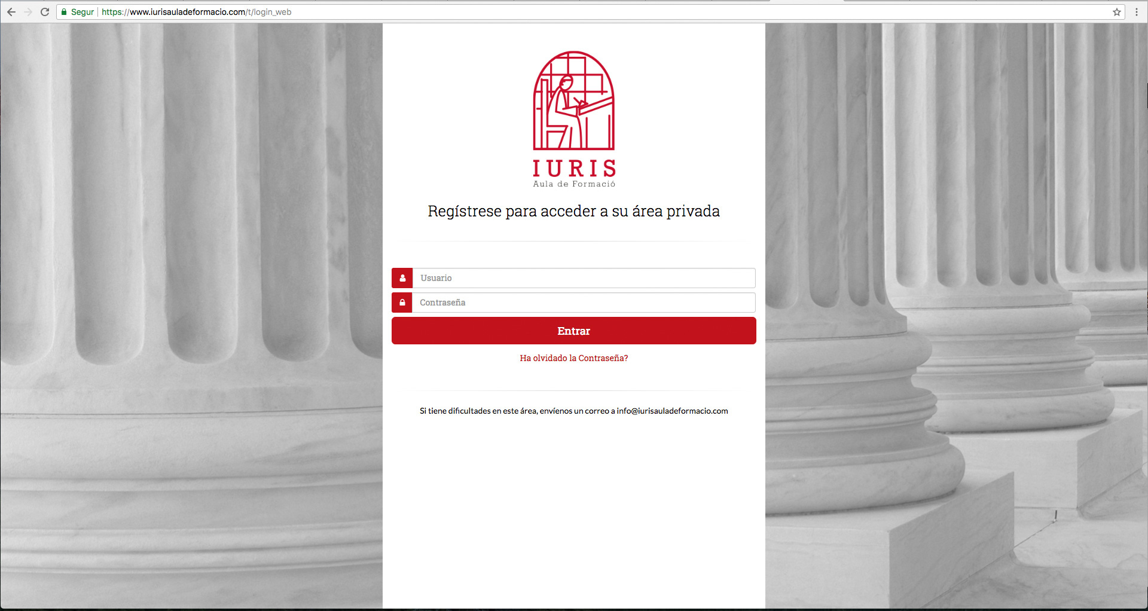The width and height of the screenshot is (1148, 611).
Task: Bookmark this page with the star icon
Action: pyautogui.click(x=1117, y=12)
